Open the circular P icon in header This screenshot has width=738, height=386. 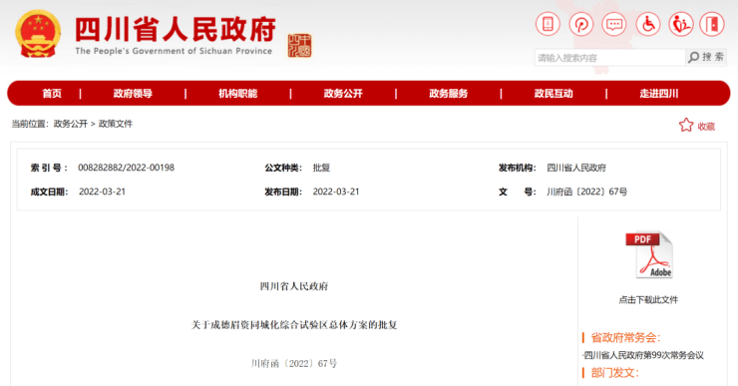[580, 24]
